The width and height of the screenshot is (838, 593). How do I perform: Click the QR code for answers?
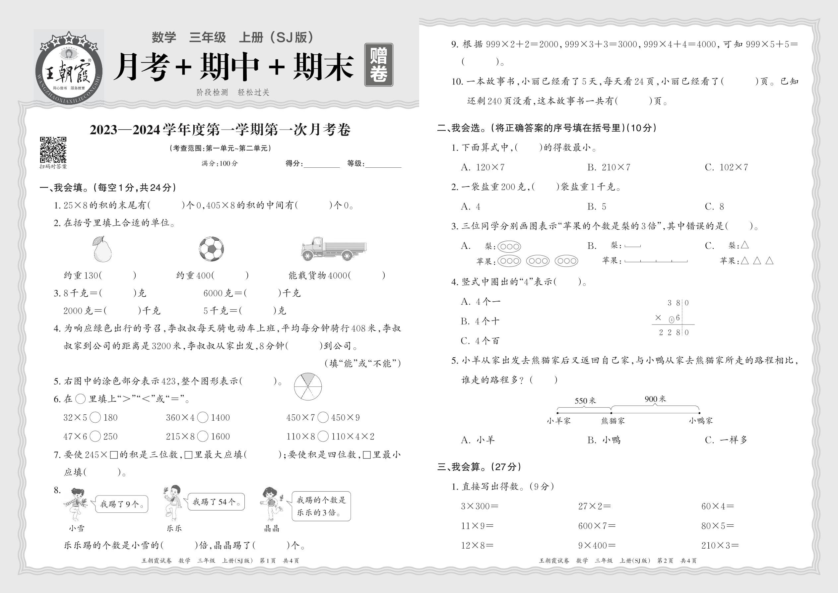(53, 150)
